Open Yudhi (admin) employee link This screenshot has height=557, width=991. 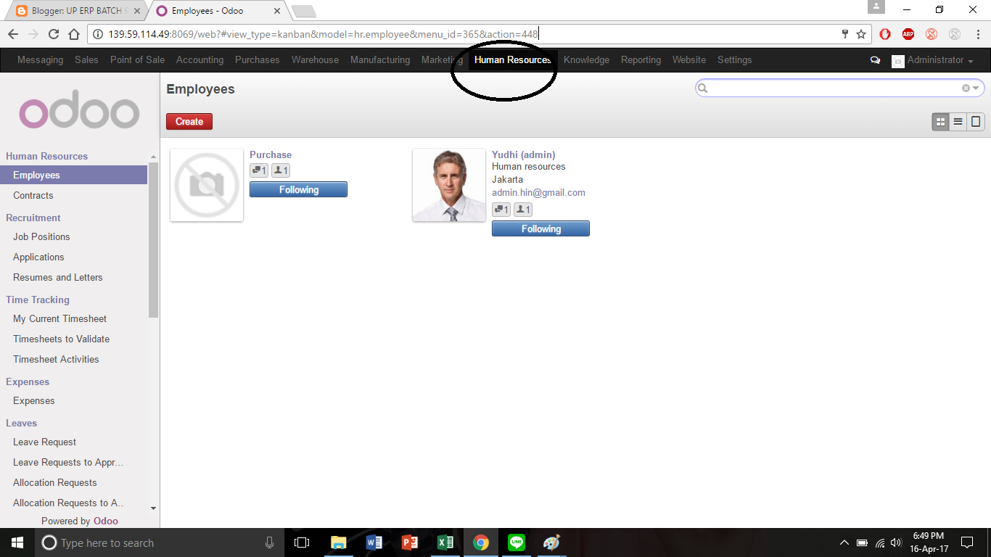[x=524, y=154]
